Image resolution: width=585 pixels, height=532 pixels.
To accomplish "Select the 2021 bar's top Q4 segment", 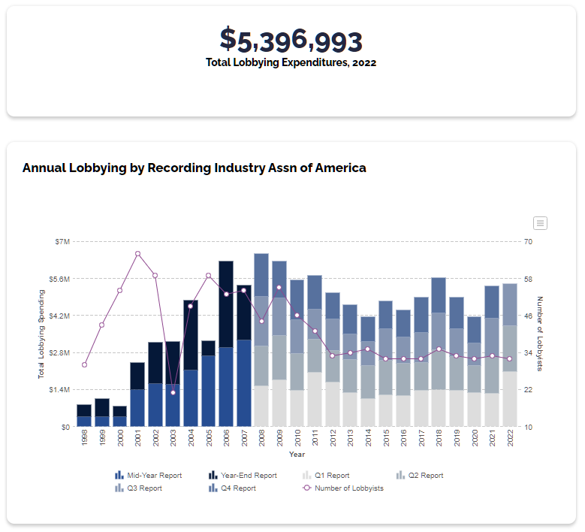I will tap(492, 302).
